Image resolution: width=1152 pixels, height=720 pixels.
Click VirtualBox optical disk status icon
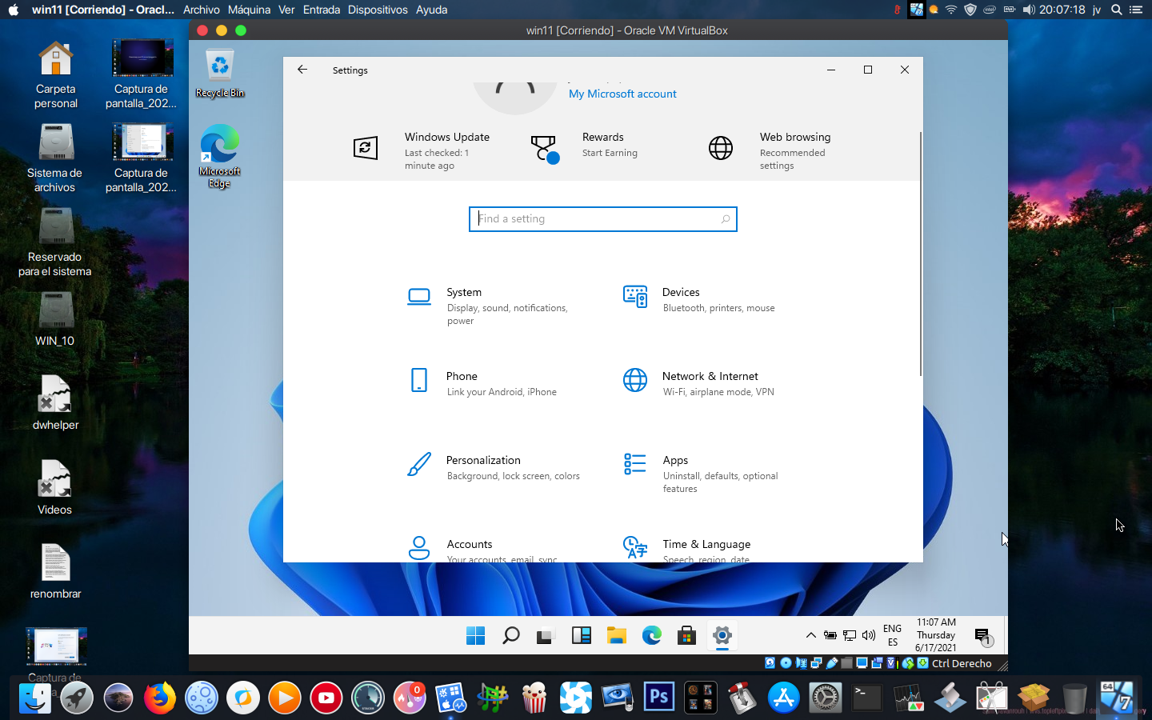786,663
